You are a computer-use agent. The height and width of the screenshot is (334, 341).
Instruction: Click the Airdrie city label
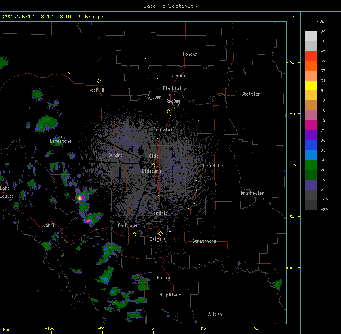pos(160,213)
